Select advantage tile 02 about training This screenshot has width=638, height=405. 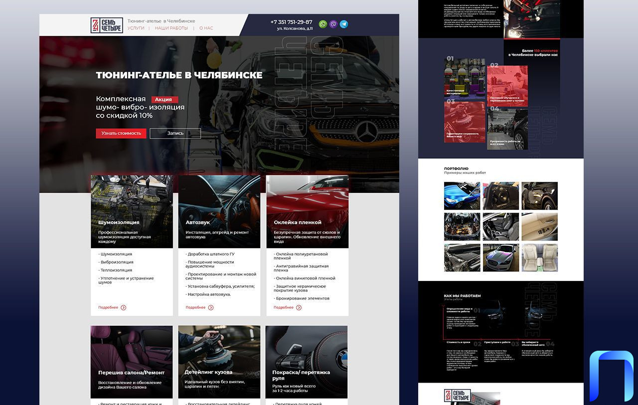pyautogui.click(x=507, y=86)
